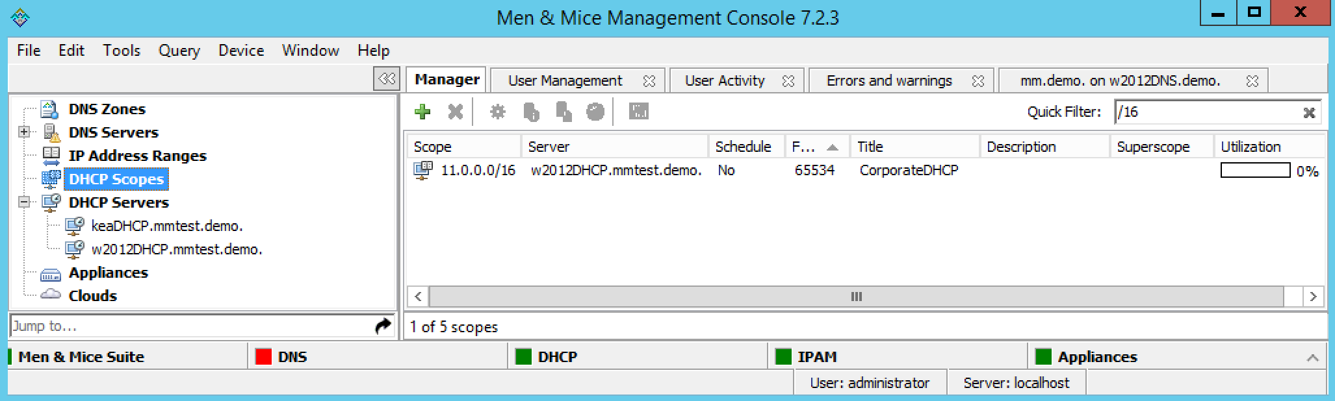The width and height of the screenshot is (1335, 401).
Task: Sort by Title column header
Action: click(x=915, y=147)
